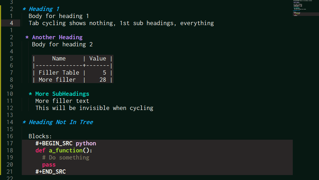Click the star bullet before Heading 1

24,9
